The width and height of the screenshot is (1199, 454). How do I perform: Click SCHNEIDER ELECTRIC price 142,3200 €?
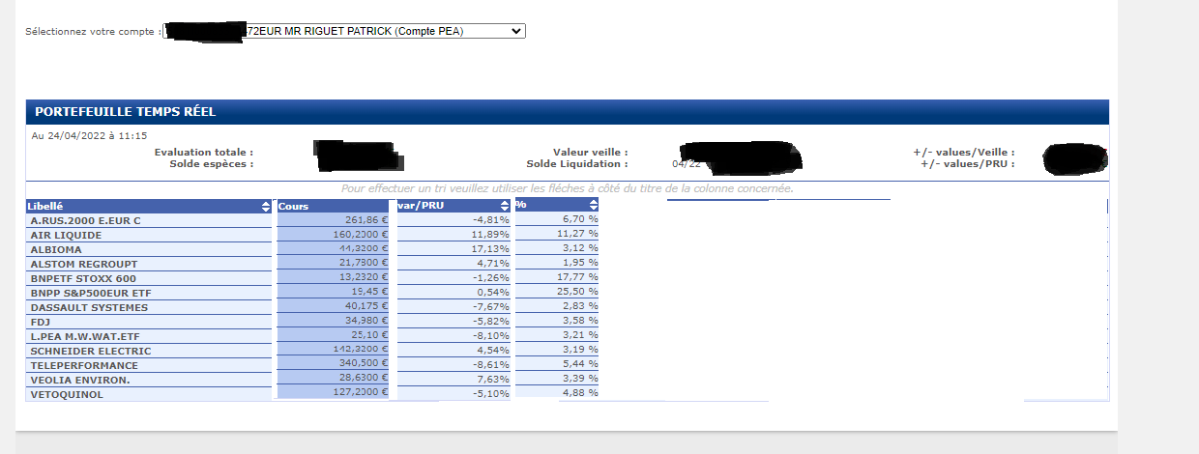point(360,350)
